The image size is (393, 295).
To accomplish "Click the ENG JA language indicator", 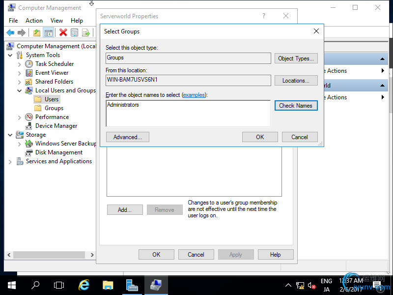I will [x=326, y=286].
